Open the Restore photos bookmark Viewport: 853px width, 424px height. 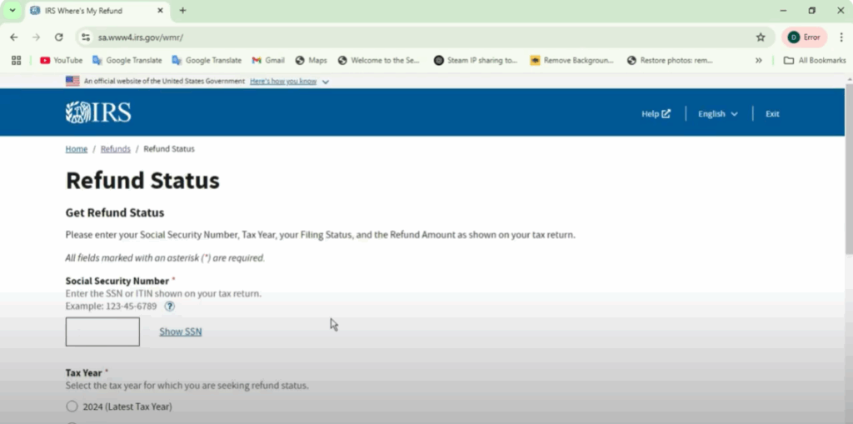[x=670, y=61]
